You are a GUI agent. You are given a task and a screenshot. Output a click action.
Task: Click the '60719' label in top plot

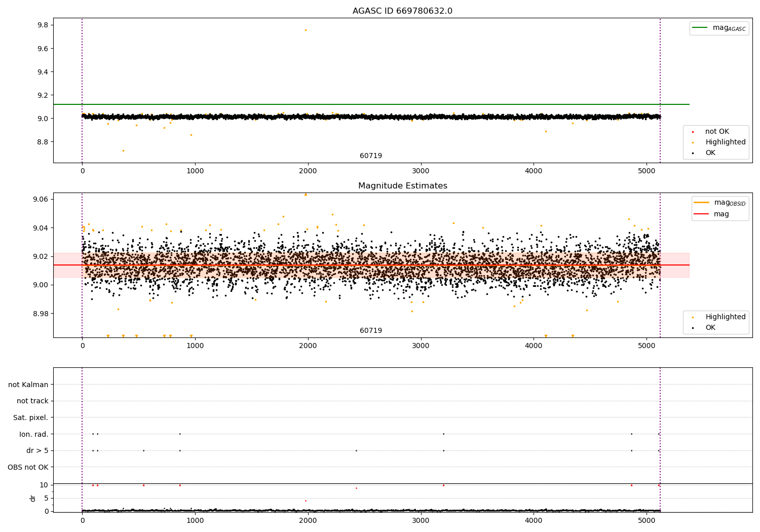click(371, 156)
